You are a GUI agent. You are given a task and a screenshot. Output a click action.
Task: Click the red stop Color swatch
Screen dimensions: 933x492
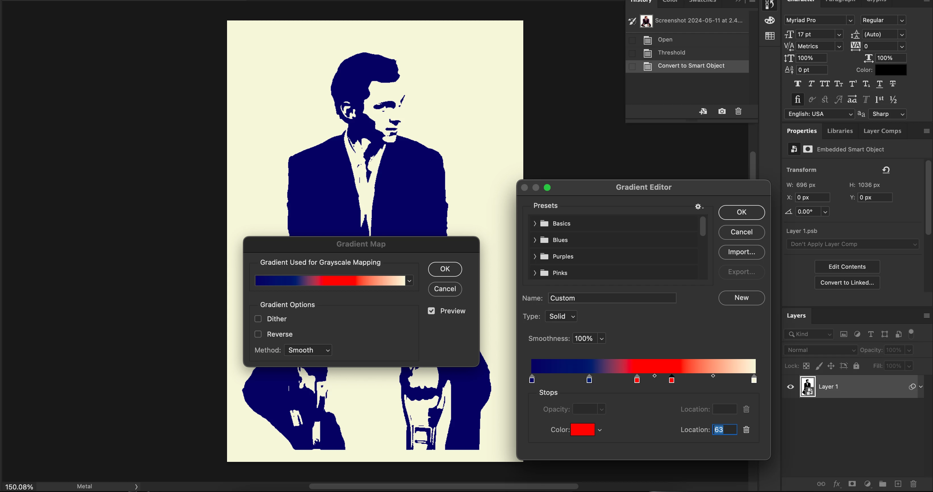582,430
